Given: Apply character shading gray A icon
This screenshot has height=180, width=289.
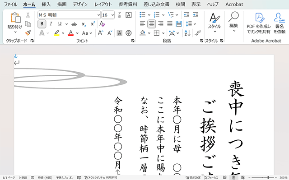Looking at the screenshot, I should (119, 33).
